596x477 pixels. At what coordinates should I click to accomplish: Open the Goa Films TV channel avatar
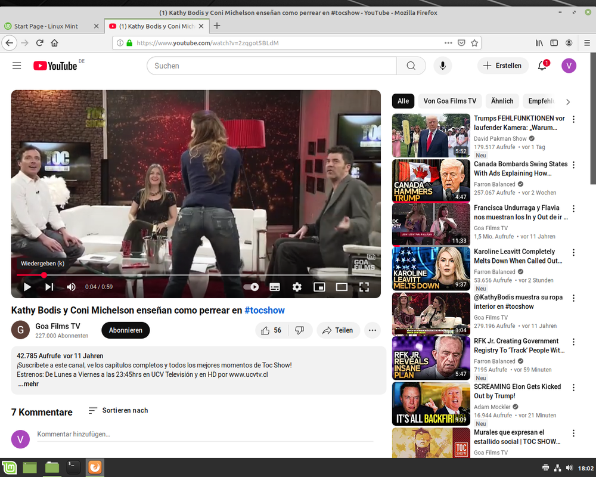(x=20, y=330)
